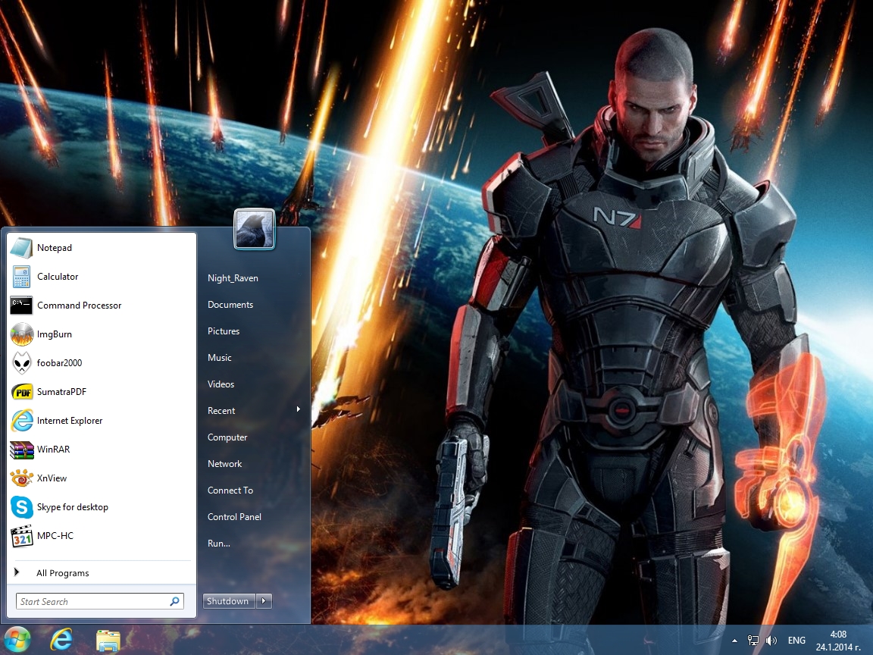This screenshot has width=873, height=655.
Task: Expand the Recent submenu arrow
Action: (299, 409)
